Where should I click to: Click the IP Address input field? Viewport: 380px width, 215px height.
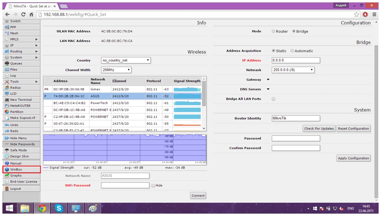point(296,60)
